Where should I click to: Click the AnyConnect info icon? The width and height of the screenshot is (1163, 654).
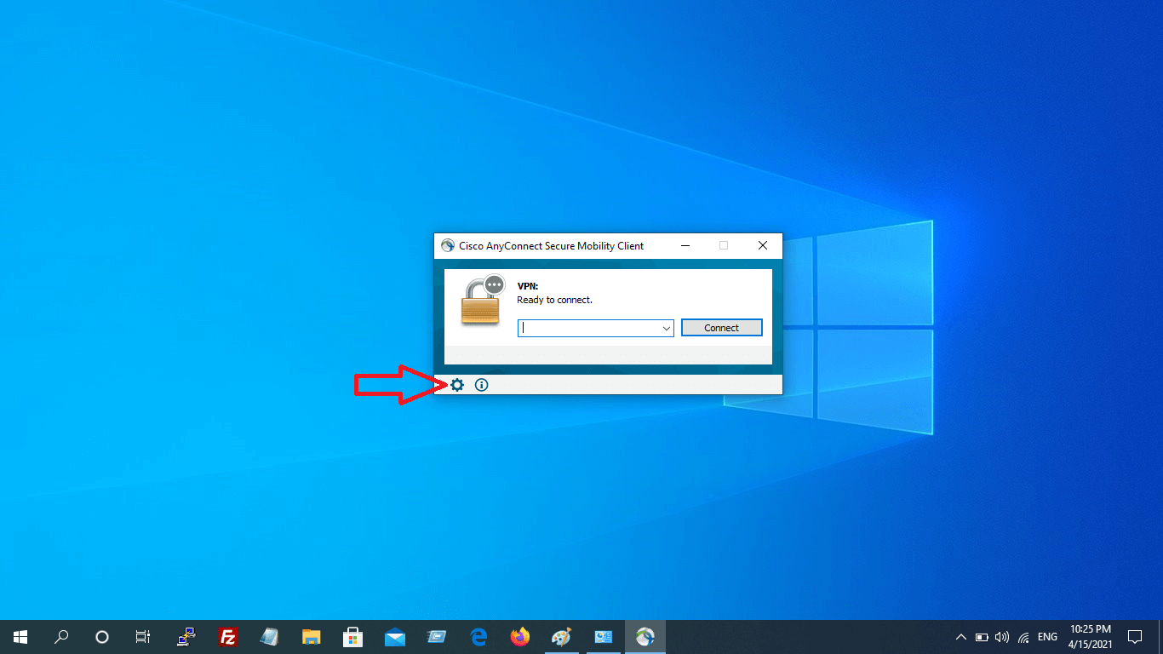481,385
